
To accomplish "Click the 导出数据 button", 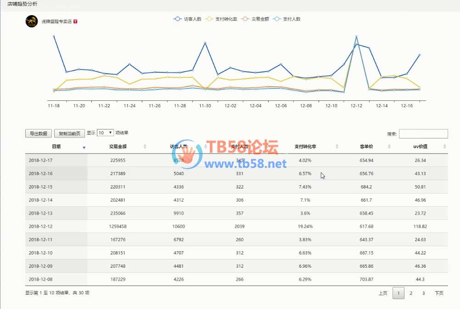I will click(39, 133).
